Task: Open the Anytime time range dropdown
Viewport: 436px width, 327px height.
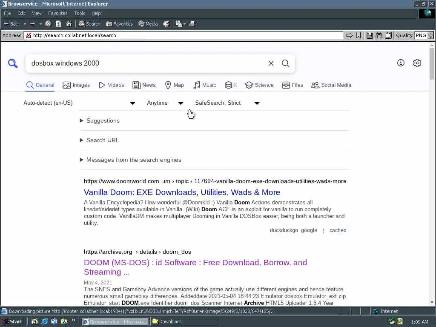Action: pos(165,103)
